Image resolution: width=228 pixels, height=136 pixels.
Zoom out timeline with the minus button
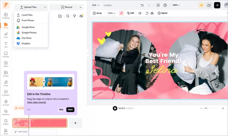click(201, 108)
